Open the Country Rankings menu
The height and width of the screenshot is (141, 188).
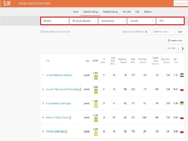pyautogui.click(x=110, y=12)
